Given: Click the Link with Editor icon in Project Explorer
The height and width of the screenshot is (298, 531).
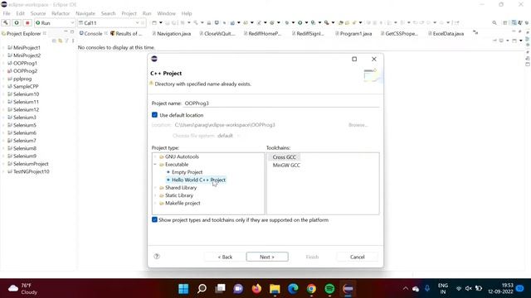Looking at the screenshot, I should point(61,41).
